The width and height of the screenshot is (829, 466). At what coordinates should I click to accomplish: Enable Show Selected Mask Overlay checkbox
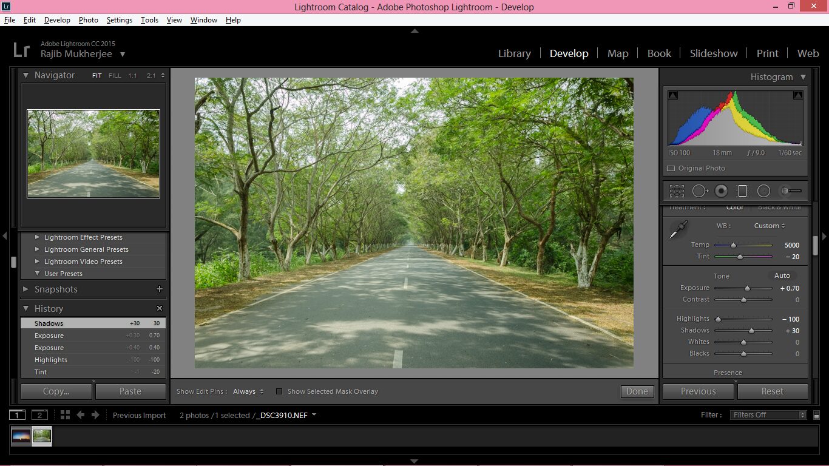point(279,391)
